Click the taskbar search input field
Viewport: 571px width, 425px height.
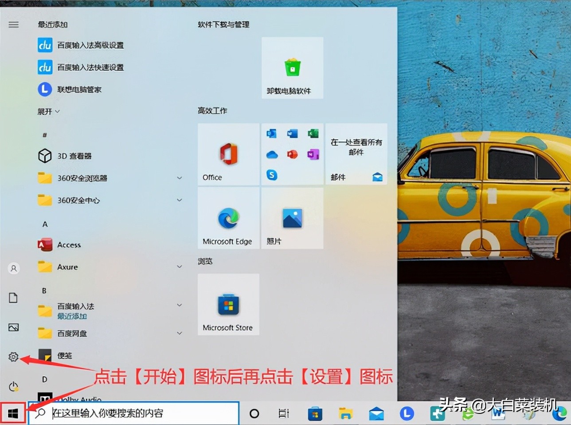(x=133, y=413)
